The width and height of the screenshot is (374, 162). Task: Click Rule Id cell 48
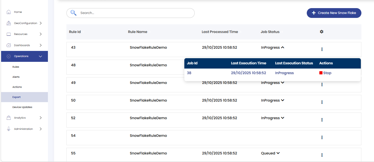(73, 65)
